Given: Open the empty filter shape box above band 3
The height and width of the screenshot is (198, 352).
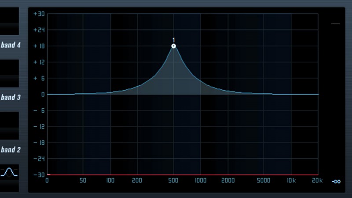Looking at the screenshot, I should 9,73.
